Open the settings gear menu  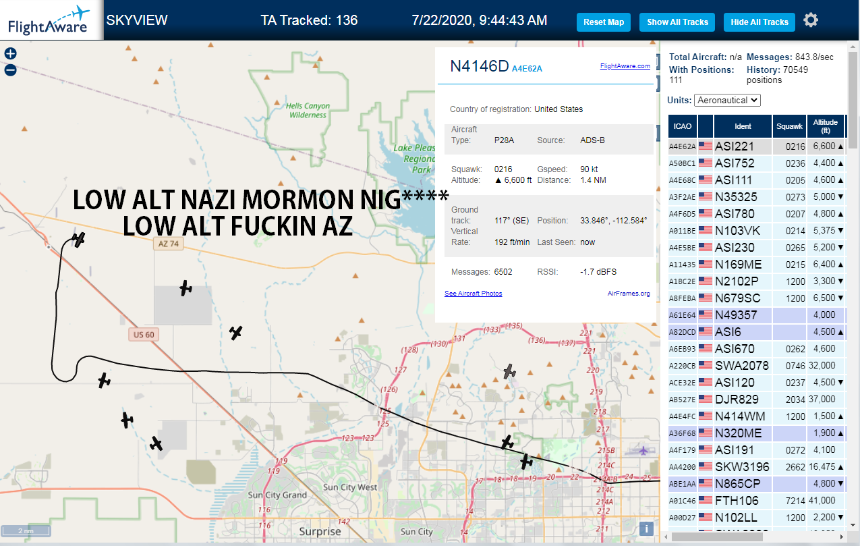point(811,20)
